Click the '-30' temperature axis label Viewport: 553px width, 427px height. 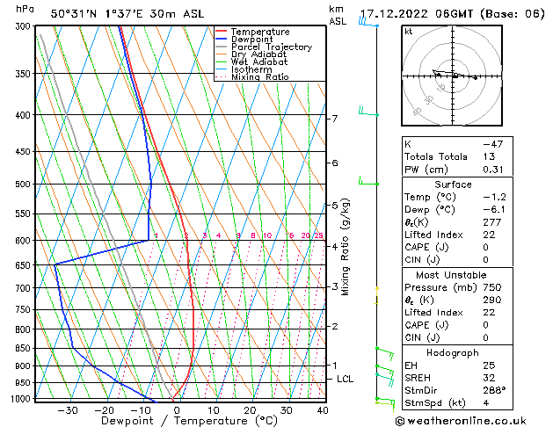click(x=68, y=410)
